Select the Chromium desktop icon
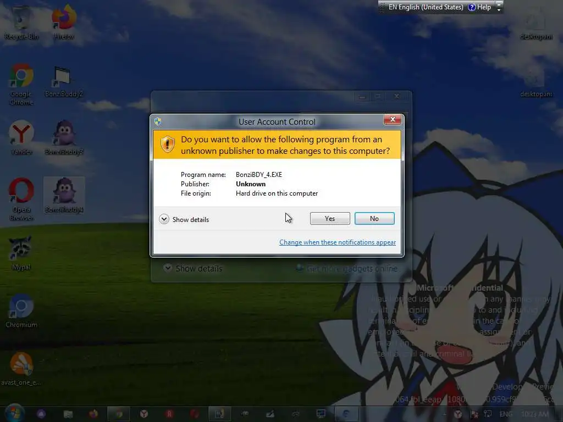This screenshot has width=563, height=422. click(21, 311)
